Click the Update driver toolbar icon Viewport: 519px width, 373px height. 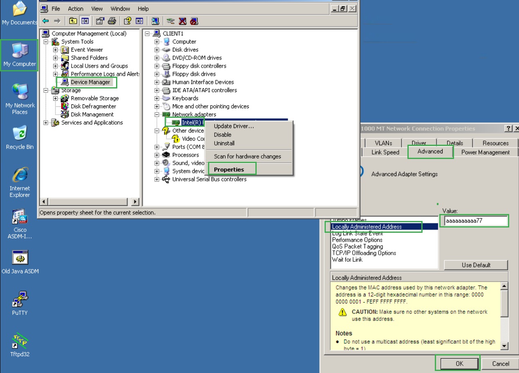[x=171, y=21]
